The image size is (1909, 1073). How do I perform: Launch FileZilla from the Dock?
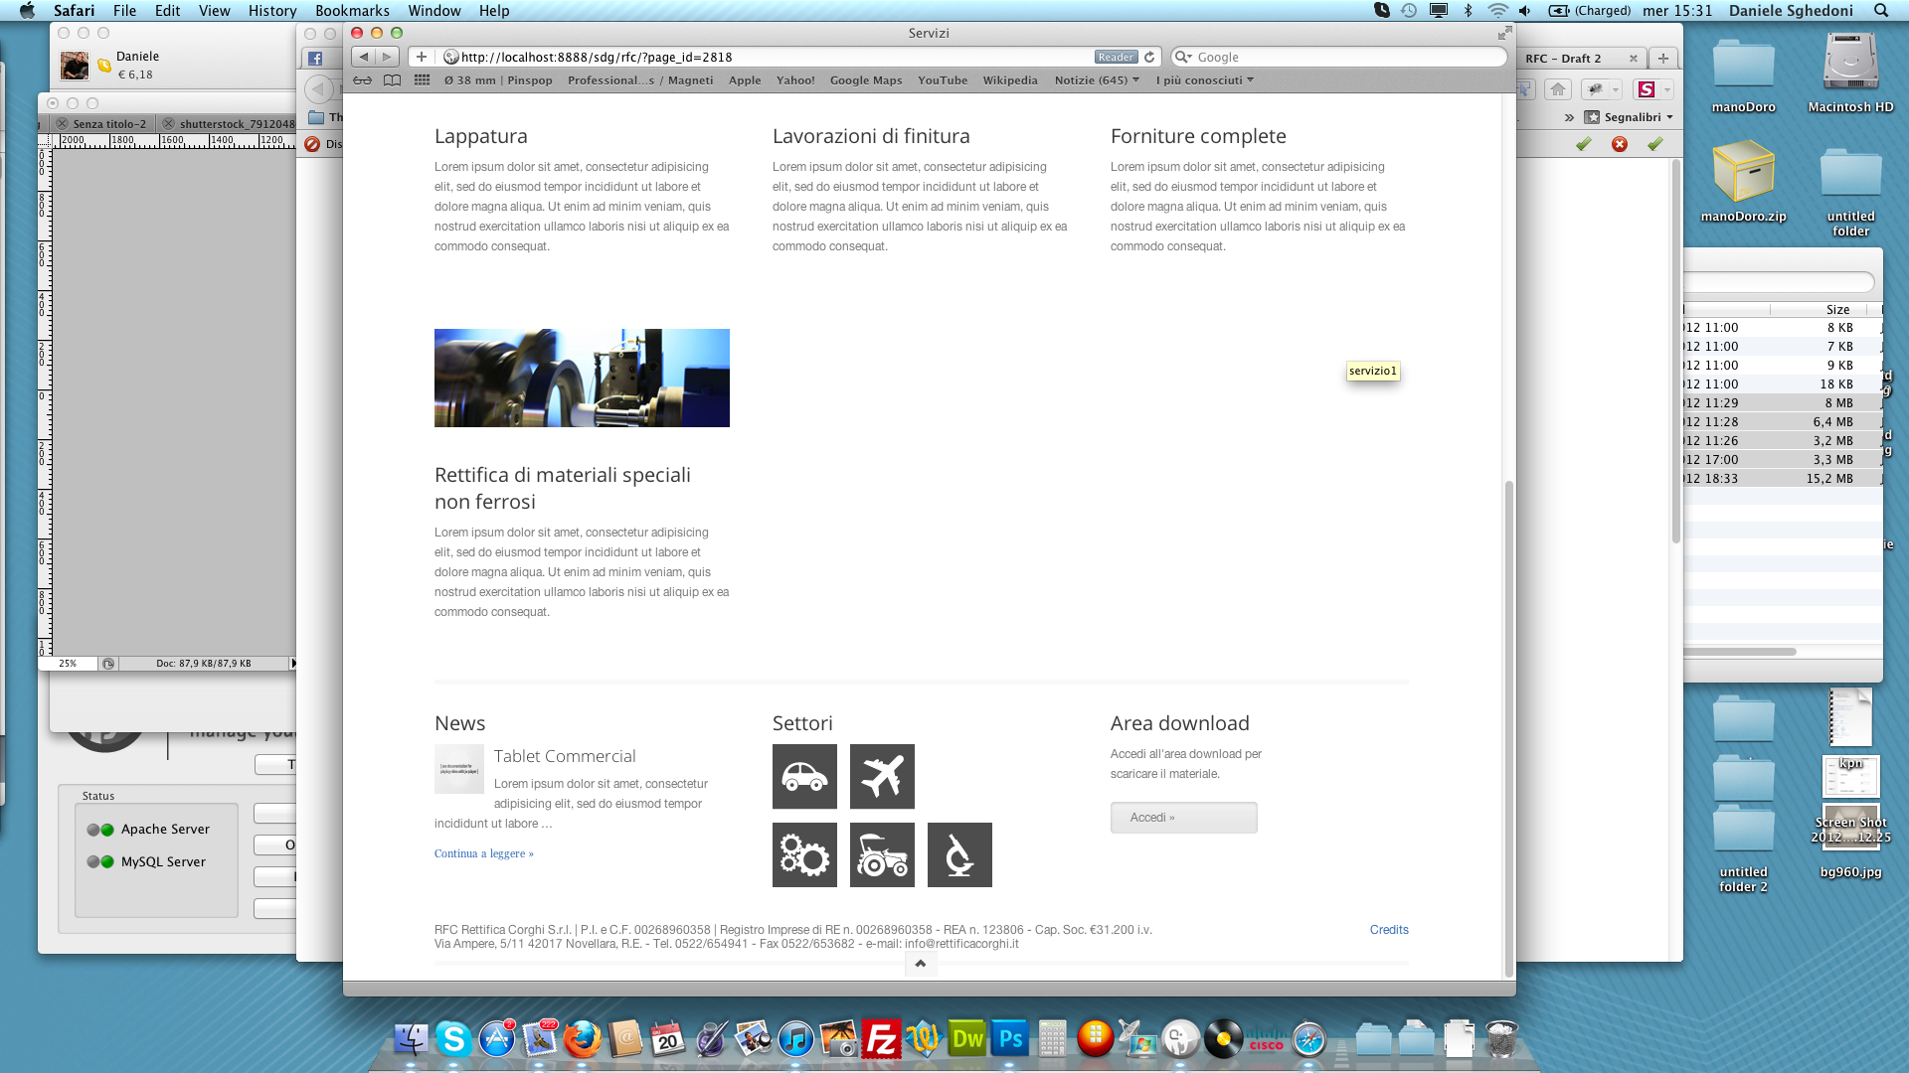click(x=881, y=1039)
